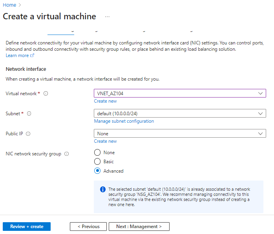The width and height of the screenshot is (274, 234).
Task: Expand the Subnet default (10.0.0.0/24) dropdown
Action: 180,113
